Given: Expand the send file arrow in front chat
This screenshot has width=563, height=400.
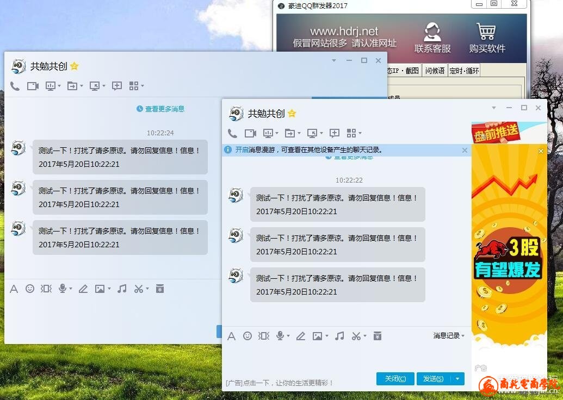Looking at the screenshot, I should 299,134.
